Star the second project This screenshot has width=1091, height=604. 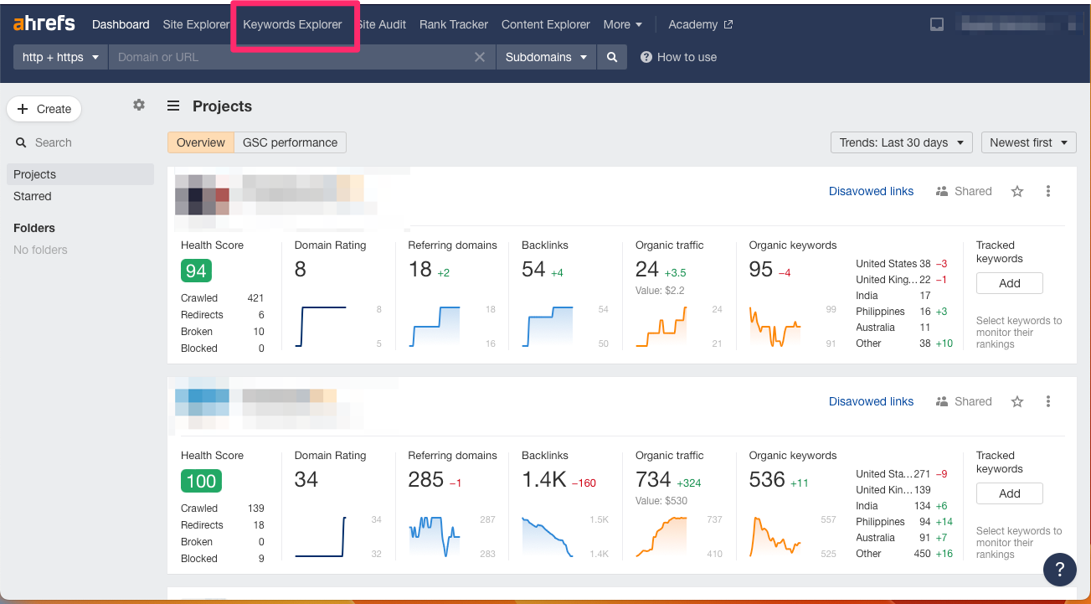(1017, 401)
